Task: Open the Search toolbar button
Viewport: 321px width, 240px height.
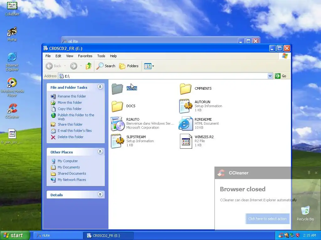Action: click(106, 66)
